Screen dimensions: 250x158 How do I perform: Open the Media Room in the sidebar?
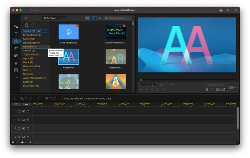click(x=16, y=26)
